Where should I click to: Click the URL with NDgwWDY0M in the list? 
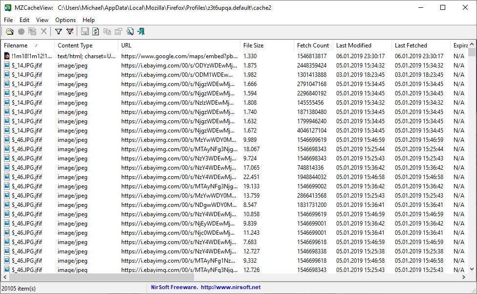coord(178,205)
